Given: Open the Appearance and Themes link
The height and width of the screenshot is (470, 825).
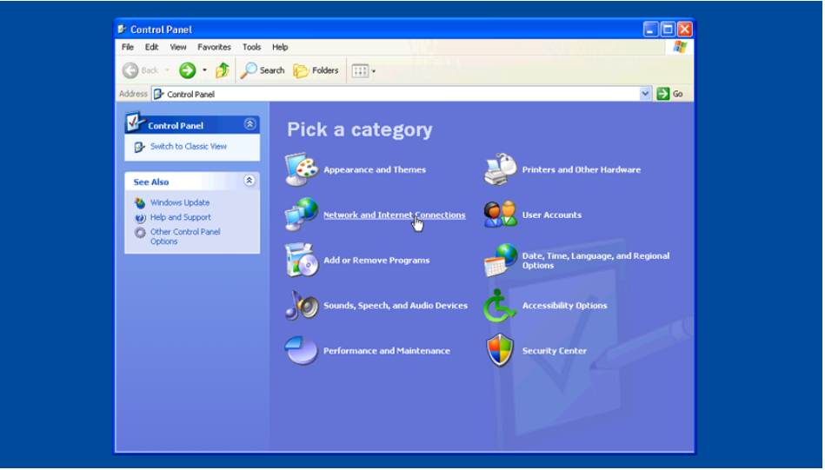Looking at the screenshot, I should click(375, 169).
